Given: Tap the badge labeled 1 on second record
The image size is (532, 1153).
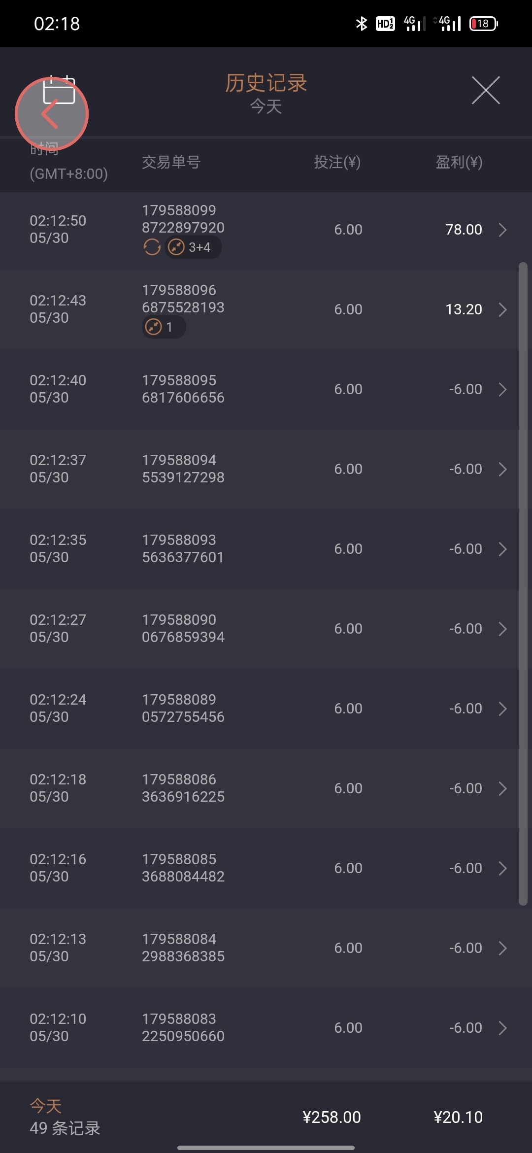Looking at the screenshot, I should [164, 327].
